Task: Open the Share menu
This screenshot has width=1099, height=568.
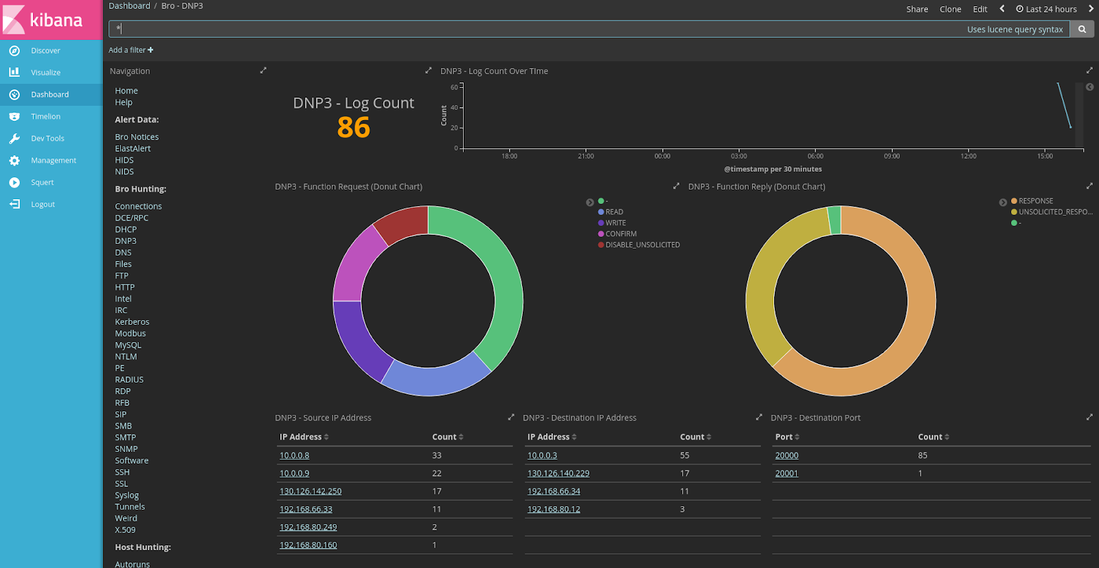Action: (x=917, y=9)
